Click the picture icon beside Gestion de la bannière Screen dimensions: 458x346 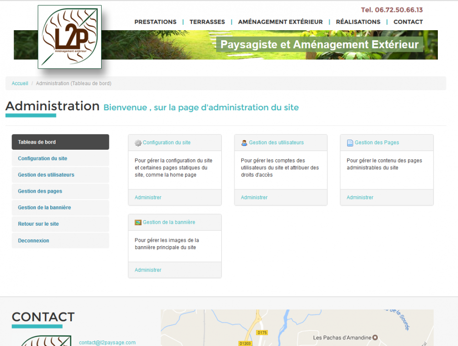138,222
